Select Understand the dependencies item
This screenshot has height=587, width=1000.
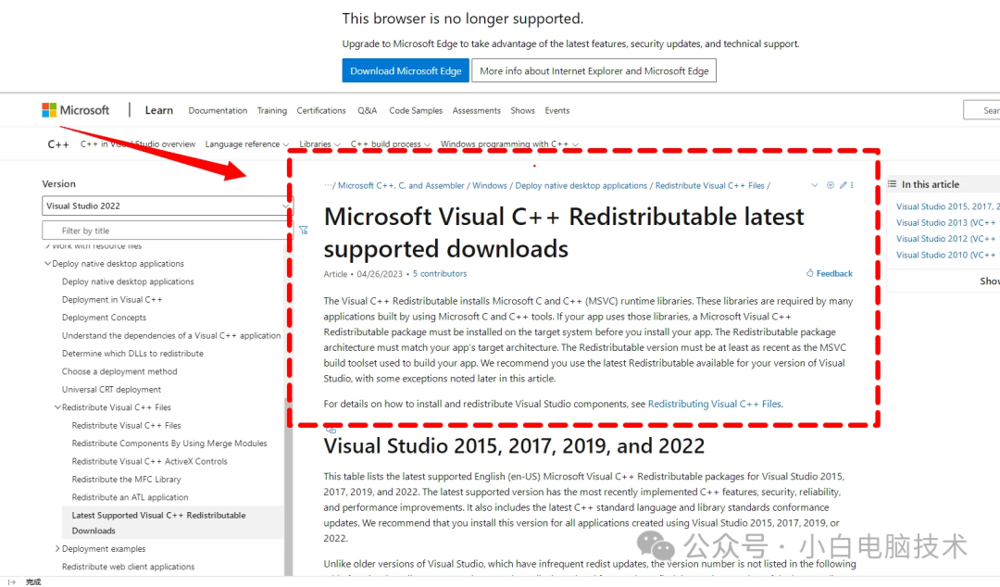point(171,335)
